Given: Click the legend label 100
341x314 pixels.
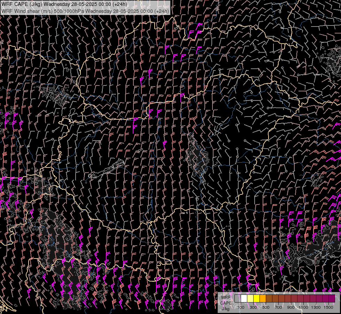Looking at the screenshot, I should (241, 307).
